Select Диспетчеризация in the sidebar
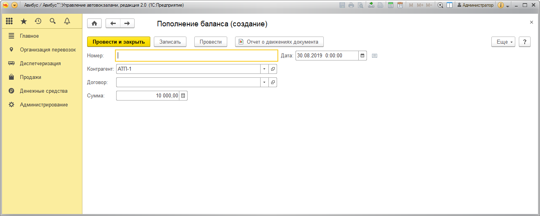Image resolution: width=540 pixels, height=216 pixels. (40, 64)
